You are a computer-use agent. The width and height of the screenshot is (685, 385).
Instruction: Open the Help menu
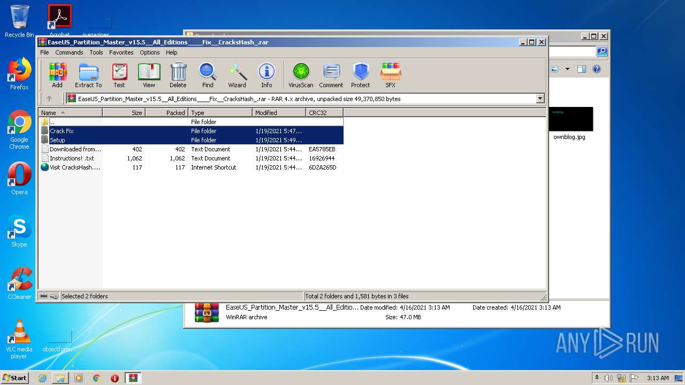coord(172,52)
